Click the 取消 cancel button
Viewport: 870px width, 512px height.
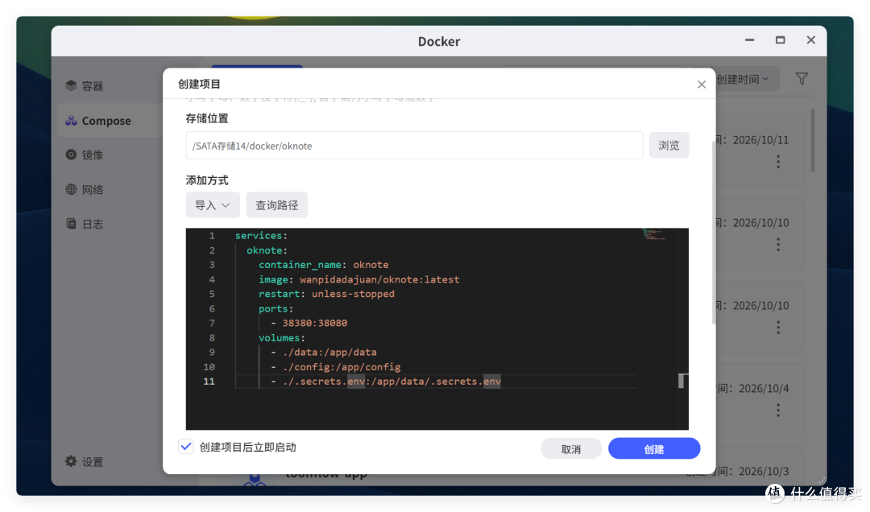click(571, 448)
